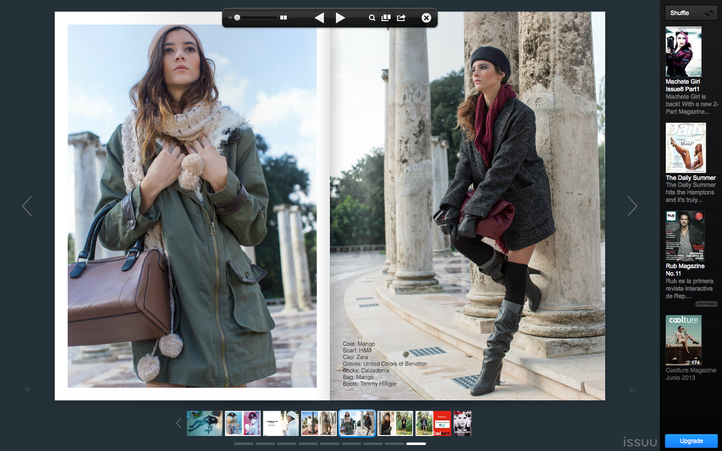The width and height of the screenshot is (722, 451).
Task: Select the highlighted current spread thumbnail
Action: pyautogui.click(x=357, y=423)
